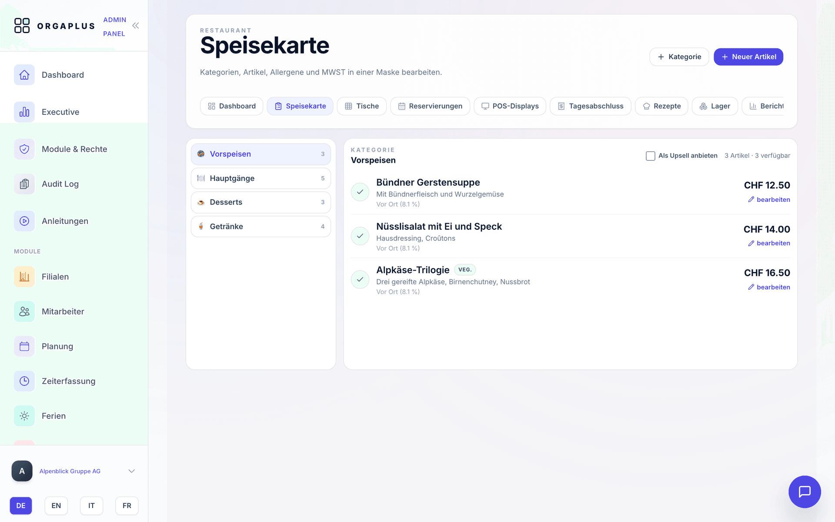Open Dashboard home icon in sidebar
The width and height of the screenshot is (835, 522).
[x=24, y=75]
